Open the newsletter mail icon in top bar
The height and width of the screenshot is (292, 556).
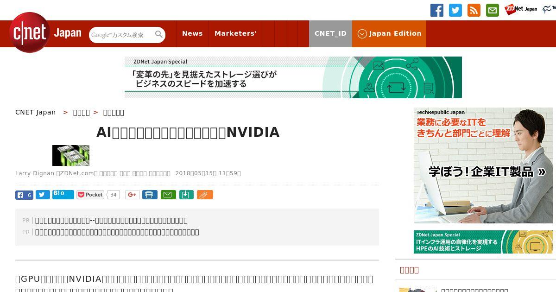click(493, 10)
